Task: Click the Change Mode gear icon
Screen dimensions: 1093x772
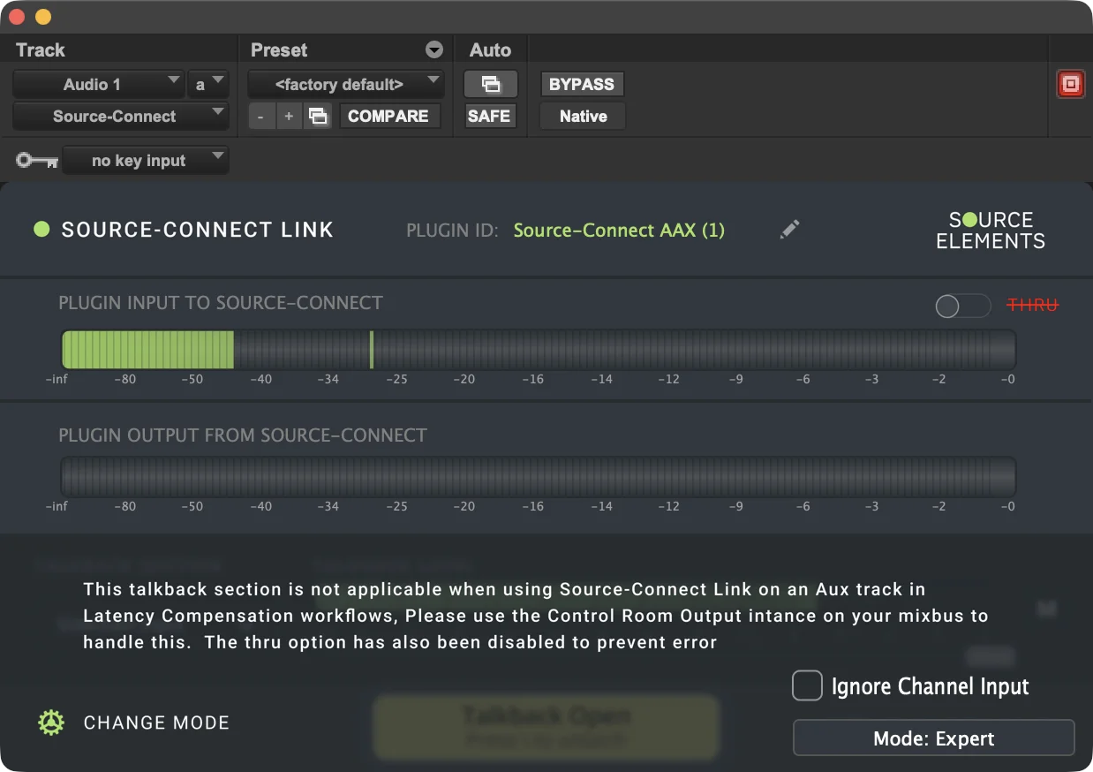Action: [x=51, y=723]
